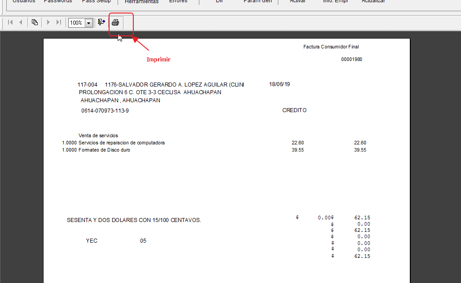
Task: Jump to the last preview page
Action: [x=58, y=22]
